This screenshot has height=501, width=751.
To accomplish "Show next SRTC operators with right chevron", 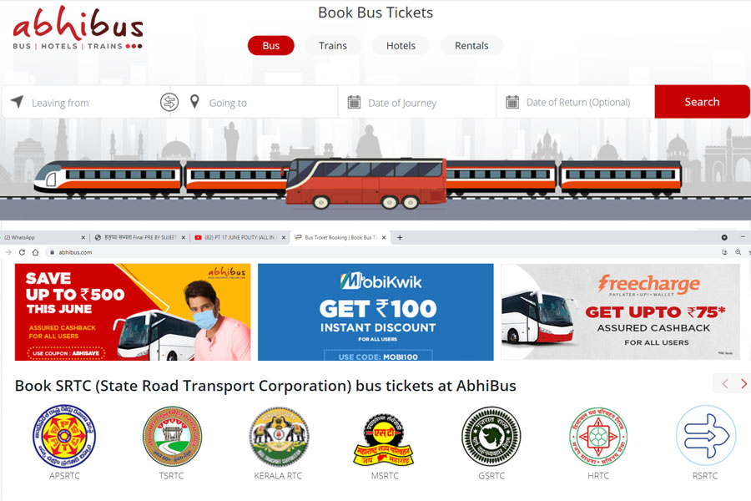I will tap(743, 383).
